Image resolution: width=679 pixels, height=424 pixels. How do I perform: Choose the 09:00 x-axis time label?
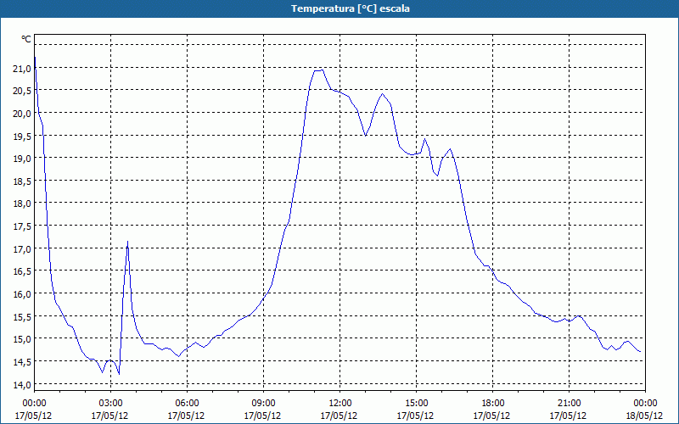tap(263, 404)
